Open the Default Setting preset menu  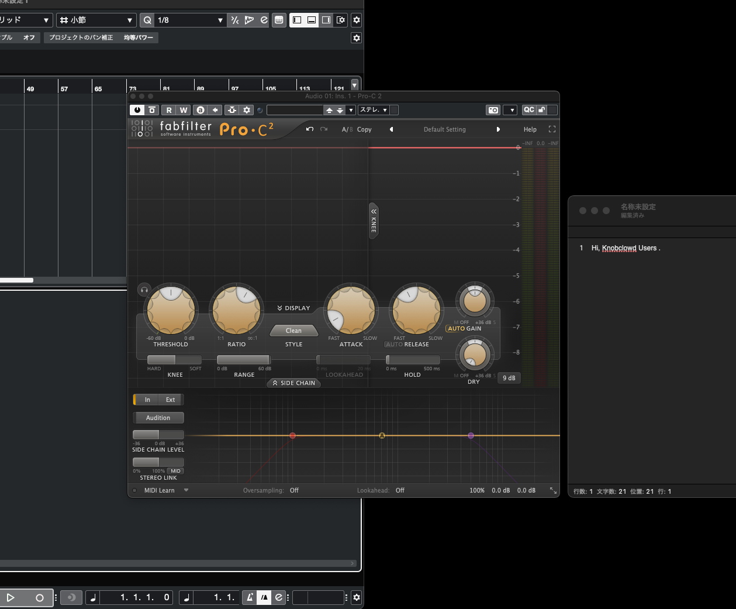click(x=445, y=129)
